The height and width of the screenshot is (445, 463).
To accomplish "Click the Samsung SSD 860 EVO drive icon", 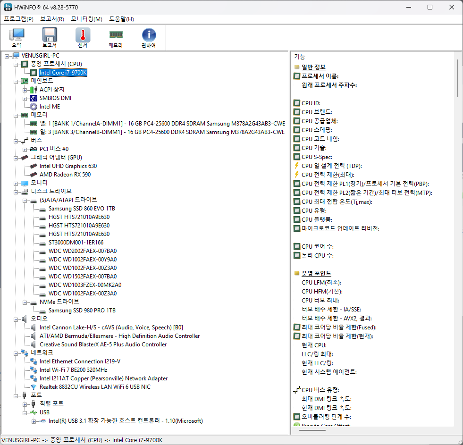I will 42,209.
